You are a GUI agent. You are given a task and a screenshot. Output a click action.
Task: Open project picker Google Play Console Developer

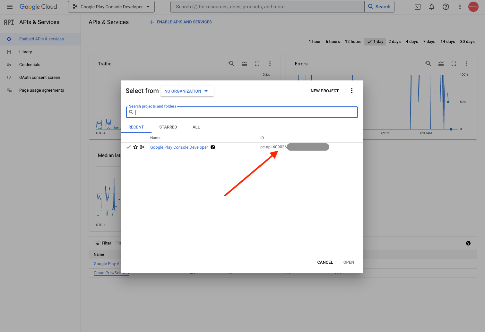click(111, 7)
